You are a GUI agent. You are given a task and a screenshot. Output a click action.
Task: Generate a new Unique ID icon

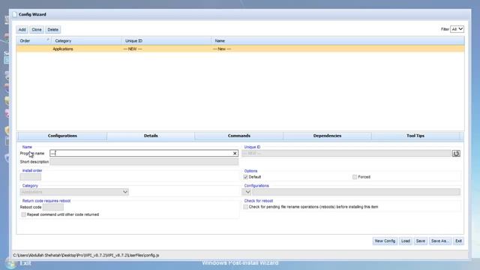456,153
